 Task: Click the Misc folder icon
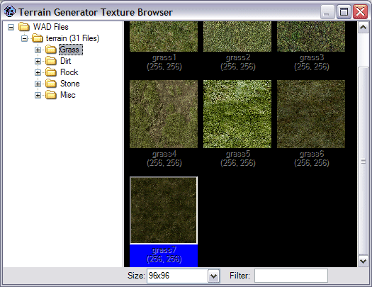coord(51,95)
